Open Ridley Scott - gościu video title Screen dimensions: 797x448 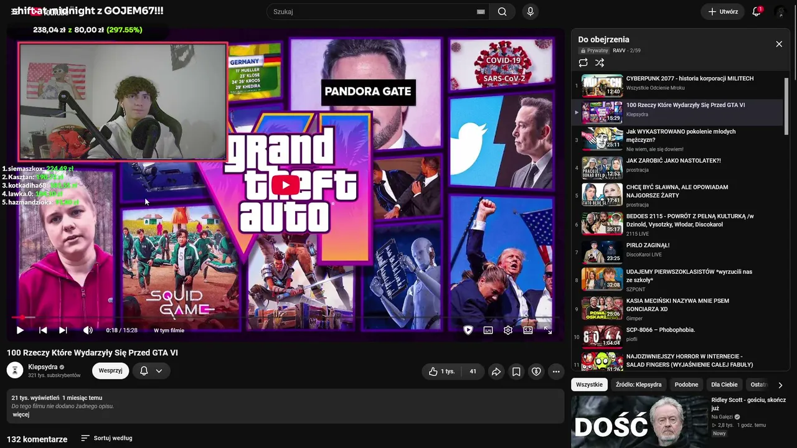[x=750, y=404]
